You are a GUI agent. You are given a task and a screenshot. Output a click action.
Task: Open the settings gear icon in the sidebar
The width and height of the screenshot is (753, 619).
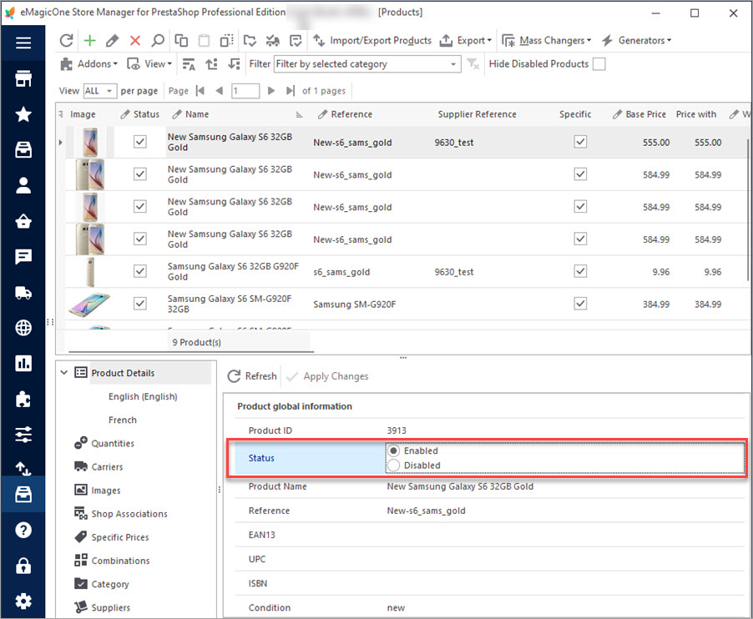click(23, 601)
